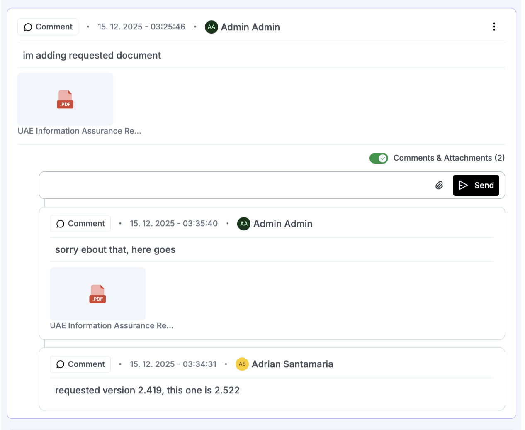Click the "Comments & Attachments (2)" label
Image resolution: width=525 pixels, height=430 pixels.
449,158
